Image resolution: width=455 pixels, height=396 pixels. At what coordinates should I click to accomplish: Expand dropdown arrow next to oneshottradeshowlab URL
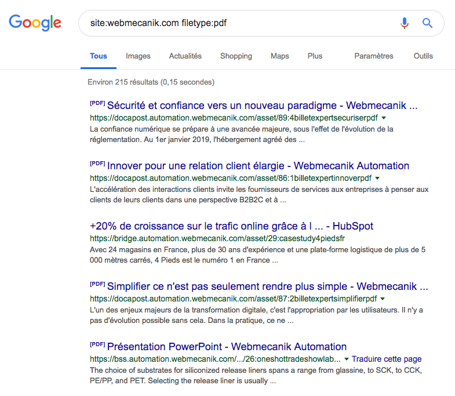point(346,359)
